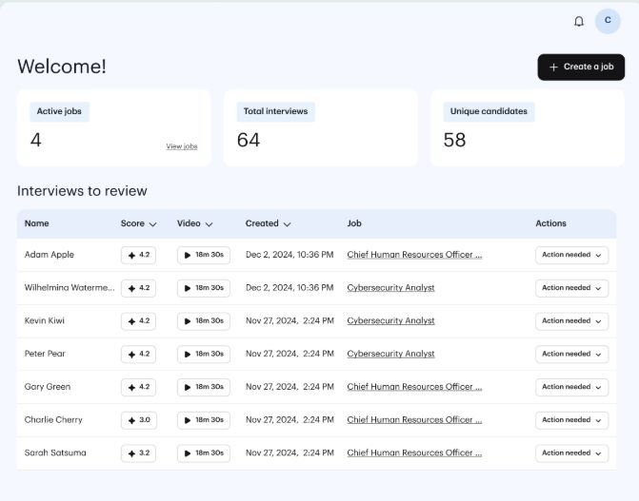Expand Adam Apple's Action needed dropdown

571,255
